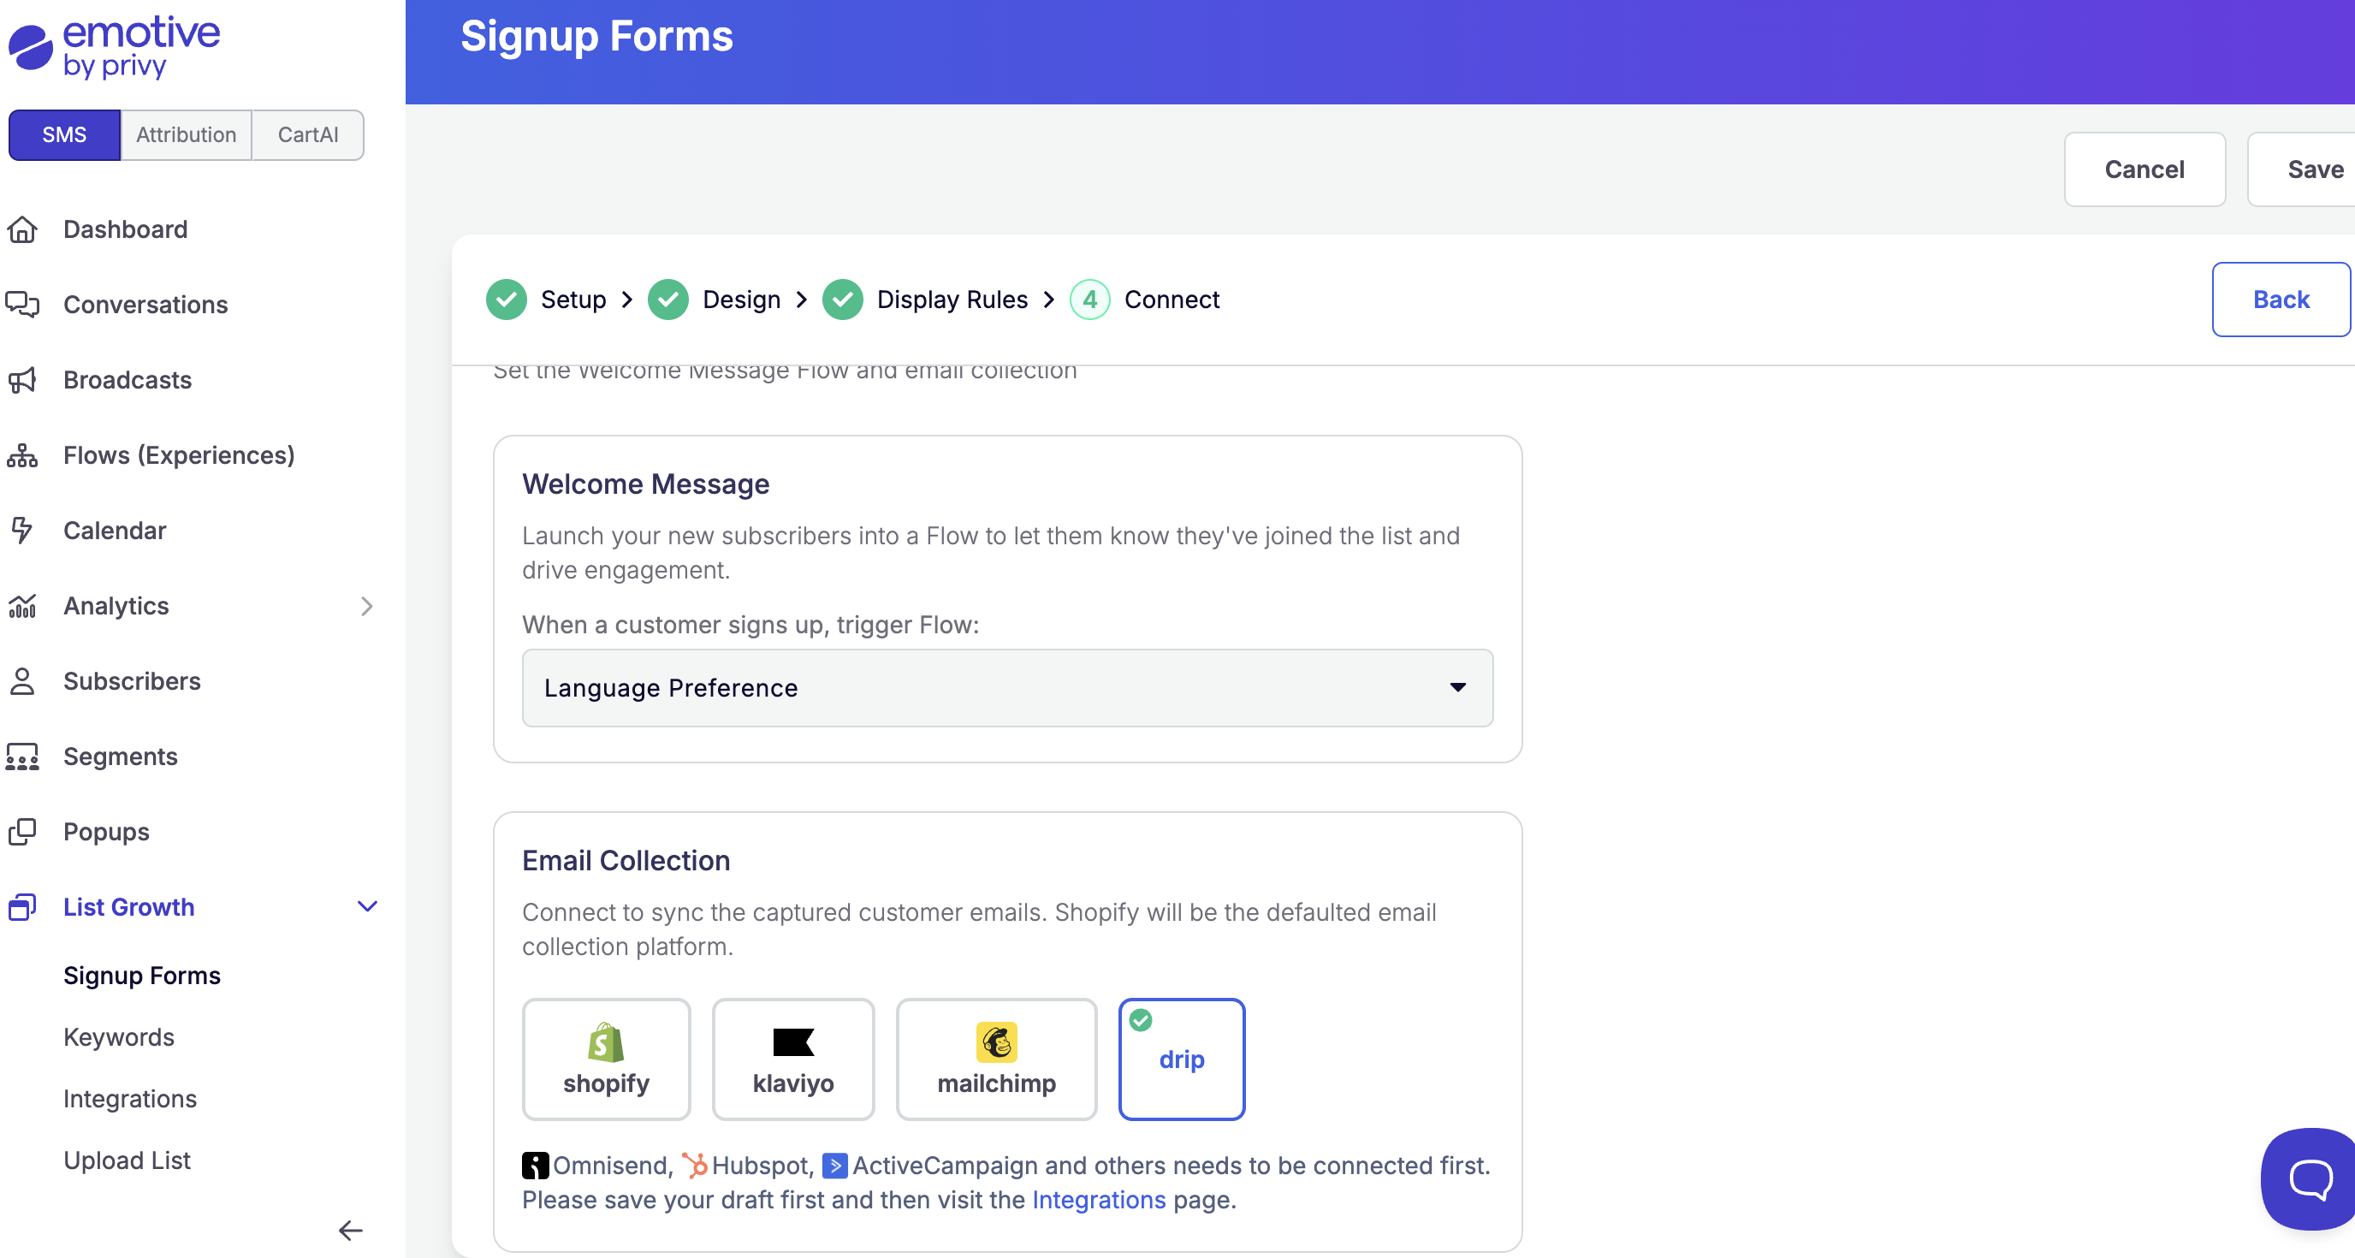Collapse the List Growth section chevron
Screen dimensions: 2355x1258
[x=366, y=907]
